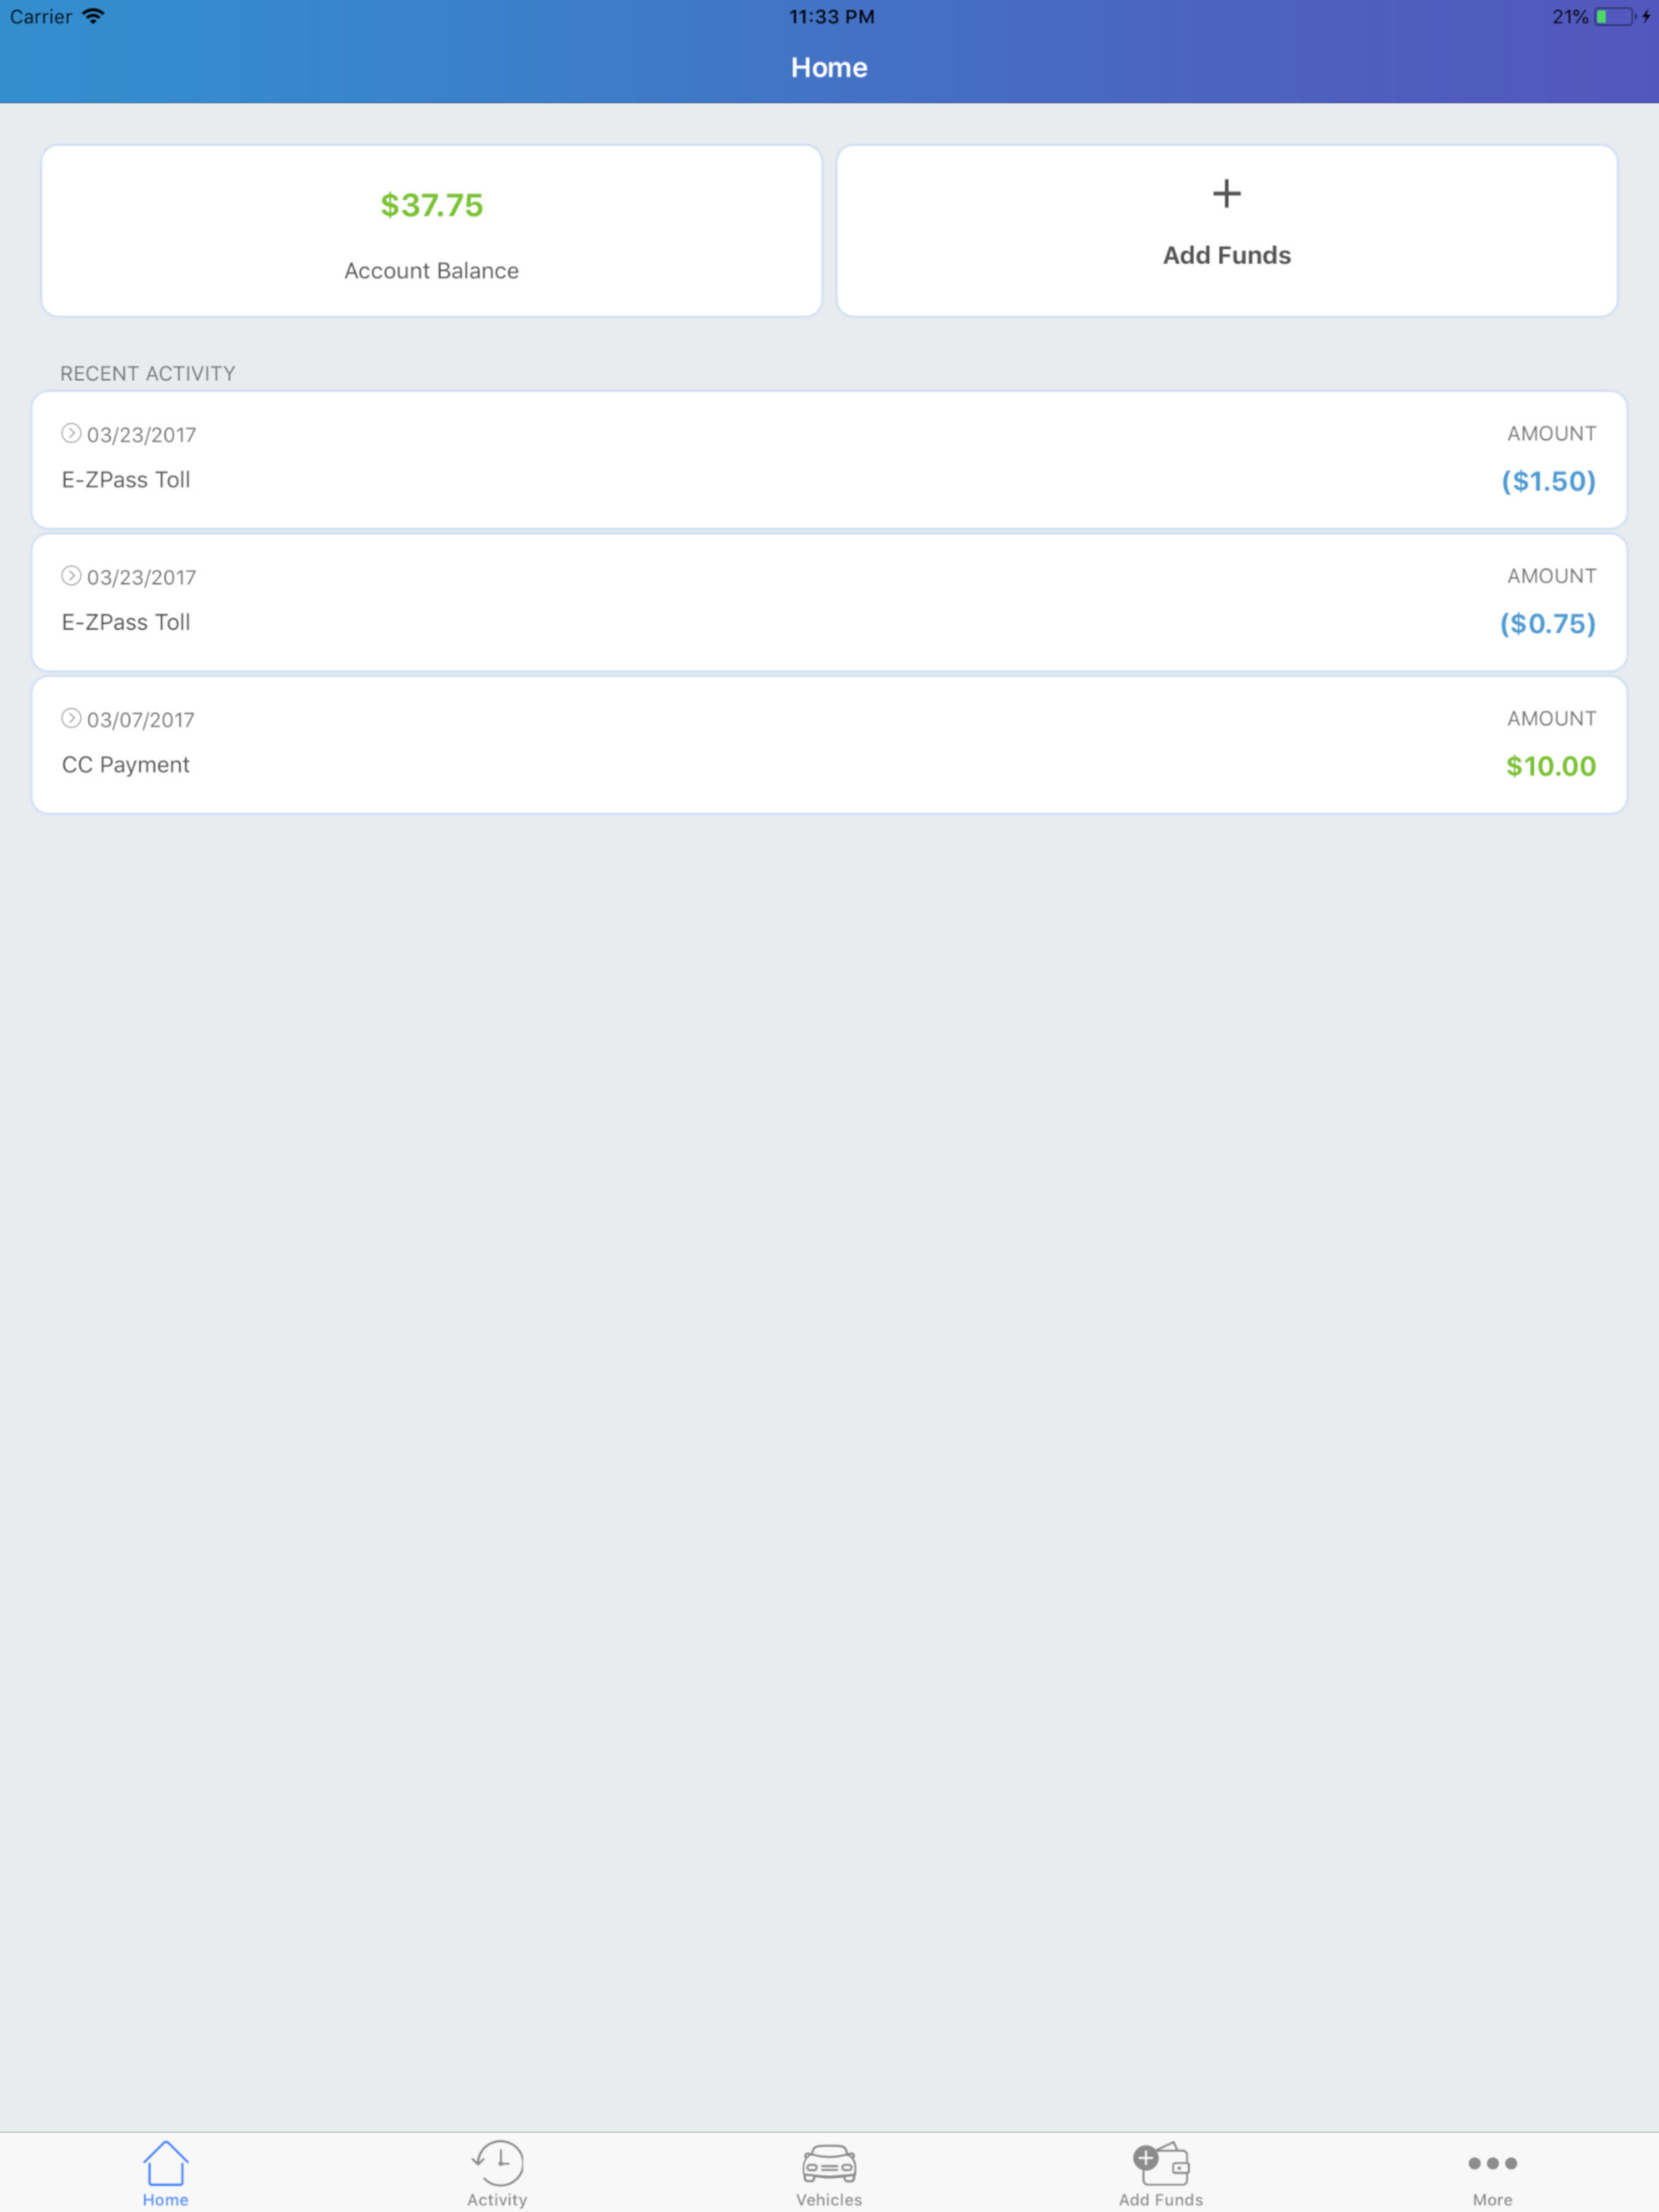Click the plus icon in Add Funds card
1659x2212 pixels.
1226,193
